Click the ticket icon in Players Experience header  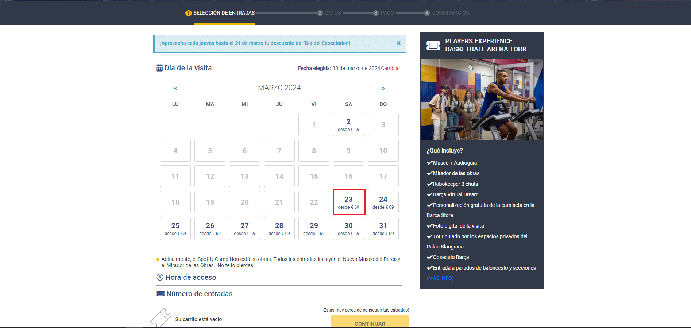point(433,46)
